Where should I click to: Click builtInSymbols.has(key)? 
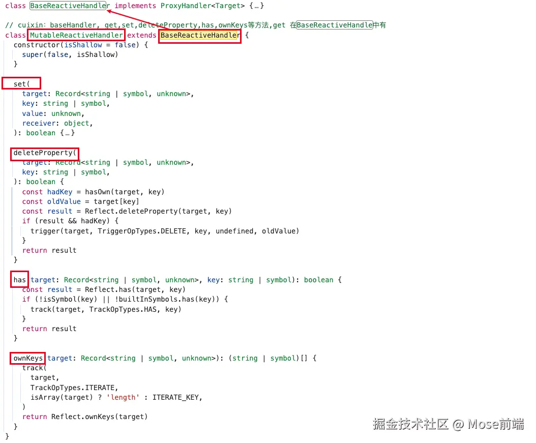pos(167,300)
